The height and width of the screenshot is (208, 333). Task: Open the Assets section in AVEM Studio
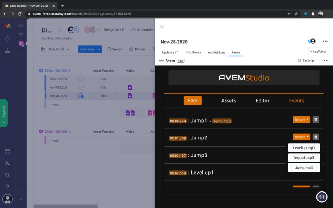(228, 101)
